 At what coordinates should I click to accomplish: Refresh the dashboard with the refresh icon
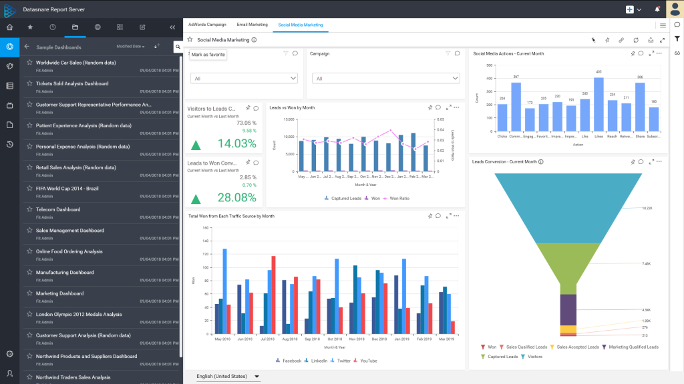636,40
